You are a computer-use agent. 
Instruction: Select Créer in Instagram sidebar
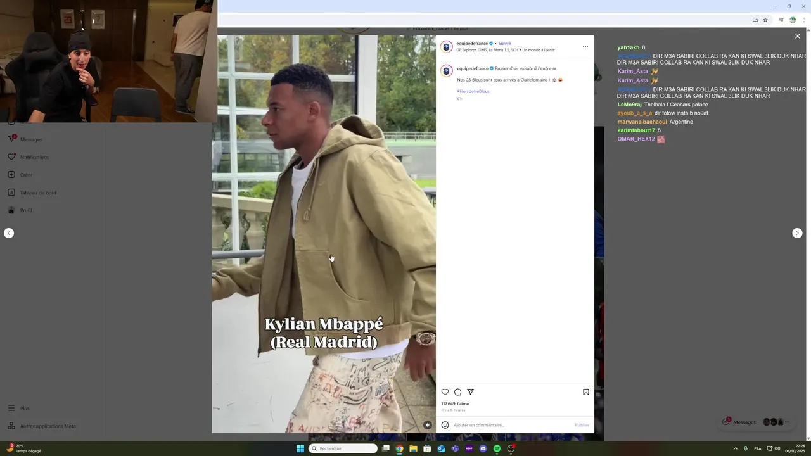coord(20,175)
